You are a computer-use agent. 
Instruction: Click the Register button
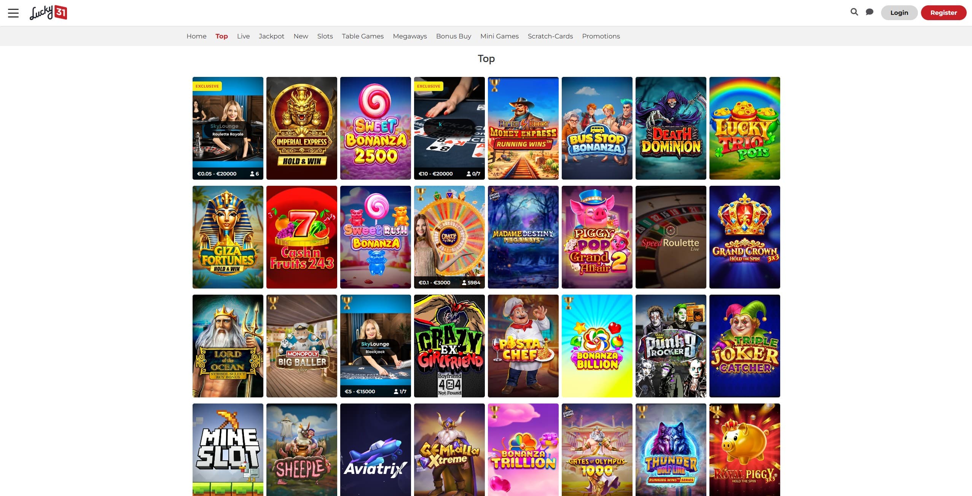[943, 13]
